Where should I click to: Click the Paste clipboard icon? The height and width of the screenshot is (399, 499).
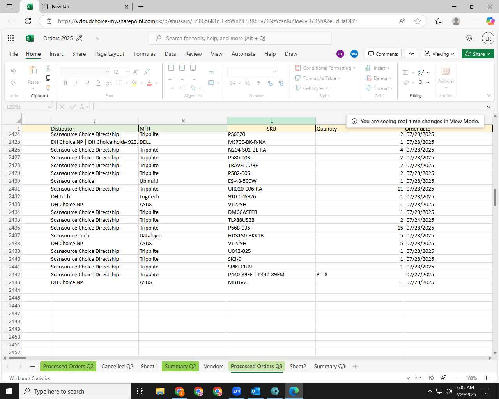33,71
